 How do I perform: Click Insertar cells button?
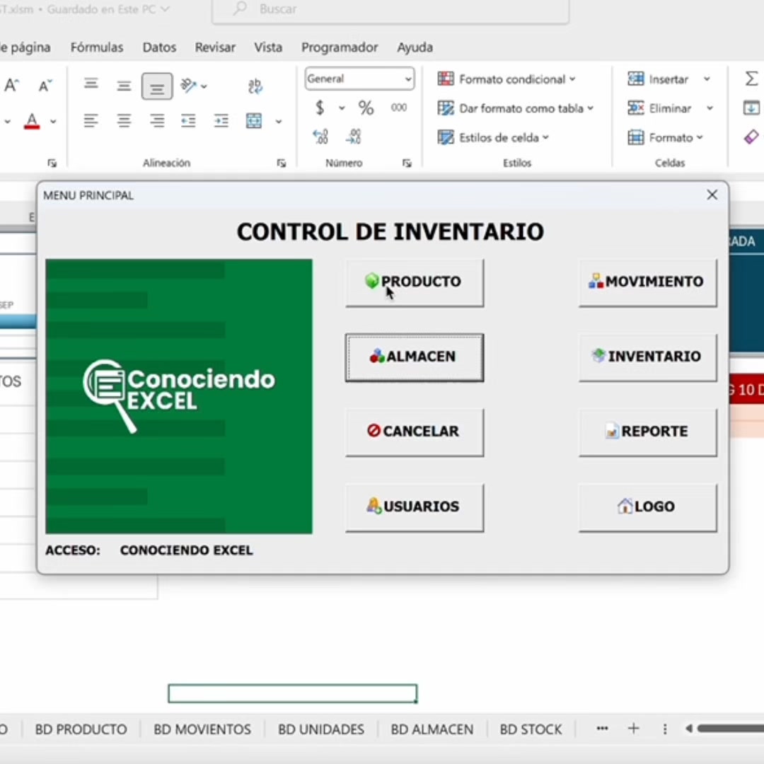tap(658, 79)
